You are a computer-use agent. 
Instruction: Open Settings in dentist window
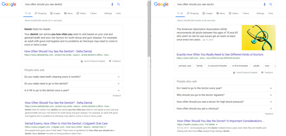tap(108, 14)
